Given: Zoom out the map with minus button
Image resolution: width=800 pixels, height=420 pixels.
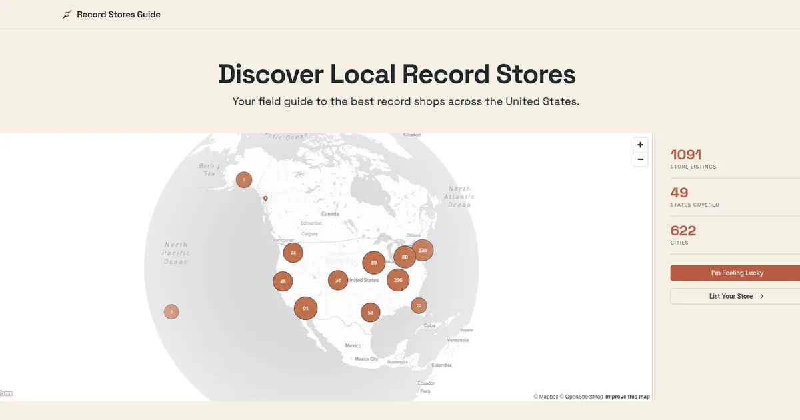Looking at the screenshot, I should pos(640,159).
